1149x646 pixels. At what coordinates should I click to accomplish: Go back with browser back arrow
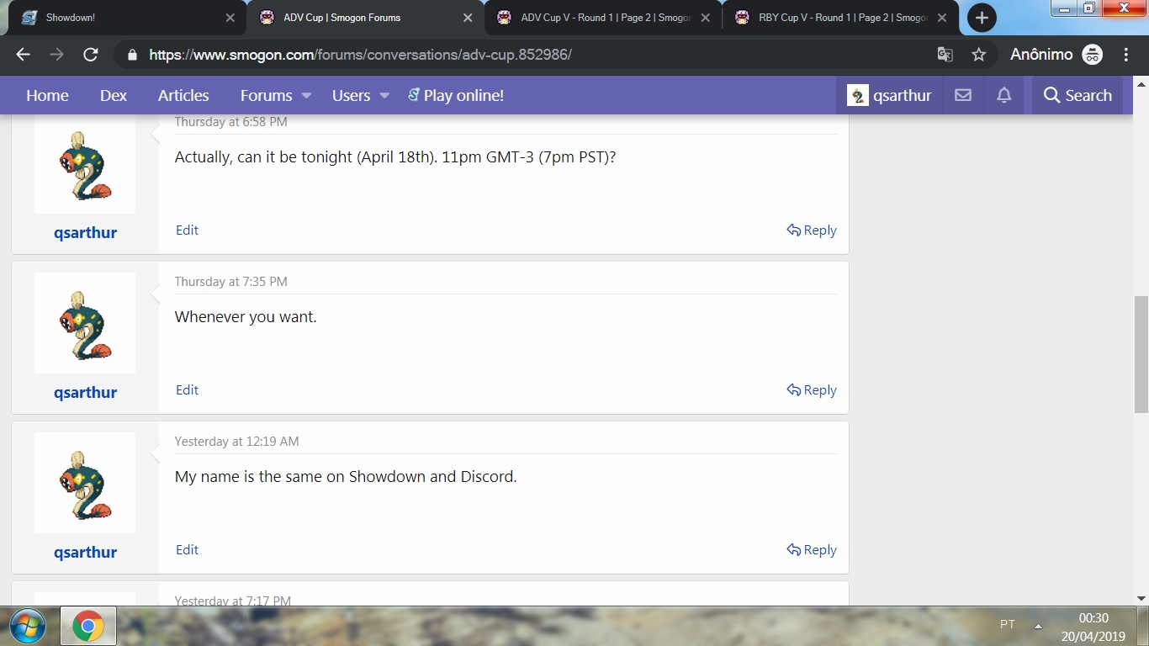[x=23, y=55]
